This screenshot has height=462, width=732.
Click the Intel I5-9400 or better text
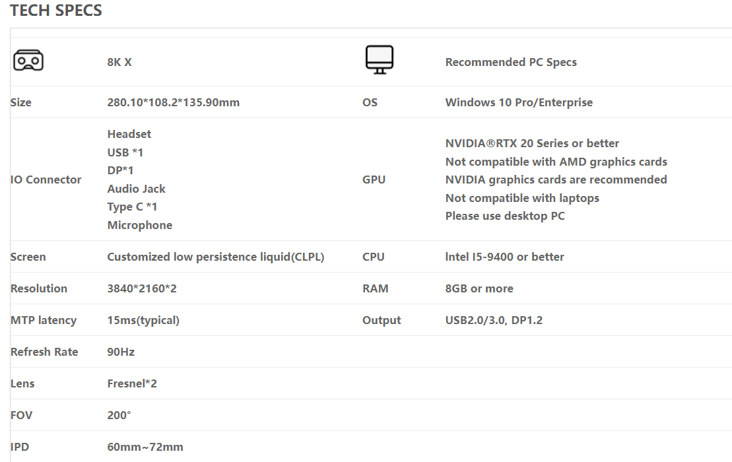coord(505,257)
